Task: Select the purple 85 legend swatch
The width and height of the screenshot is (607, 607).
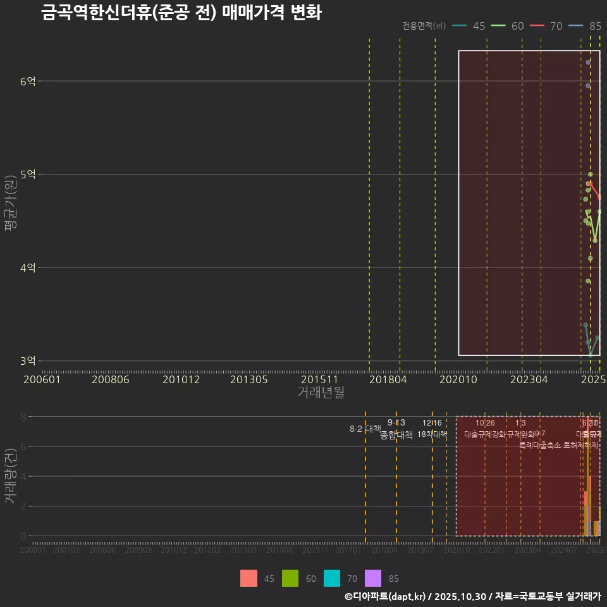Action: tap(374, 578)
